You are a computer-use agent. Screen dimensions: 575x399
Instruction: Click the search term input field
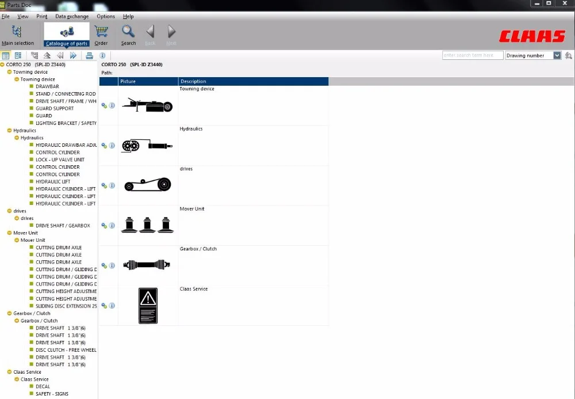(473, 55)
